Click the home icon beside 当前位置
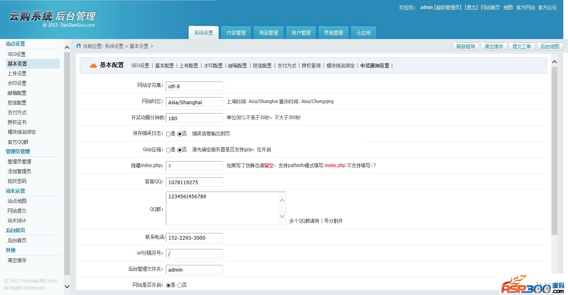 (79, 46)
